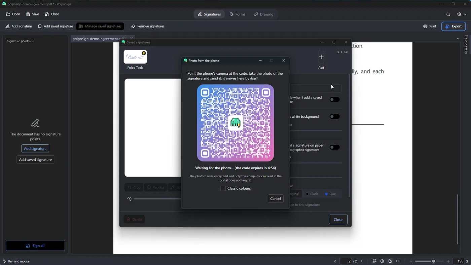The image size is (471, 265).
Task: Switch to the Signatures tab
Action: [209, 14]
